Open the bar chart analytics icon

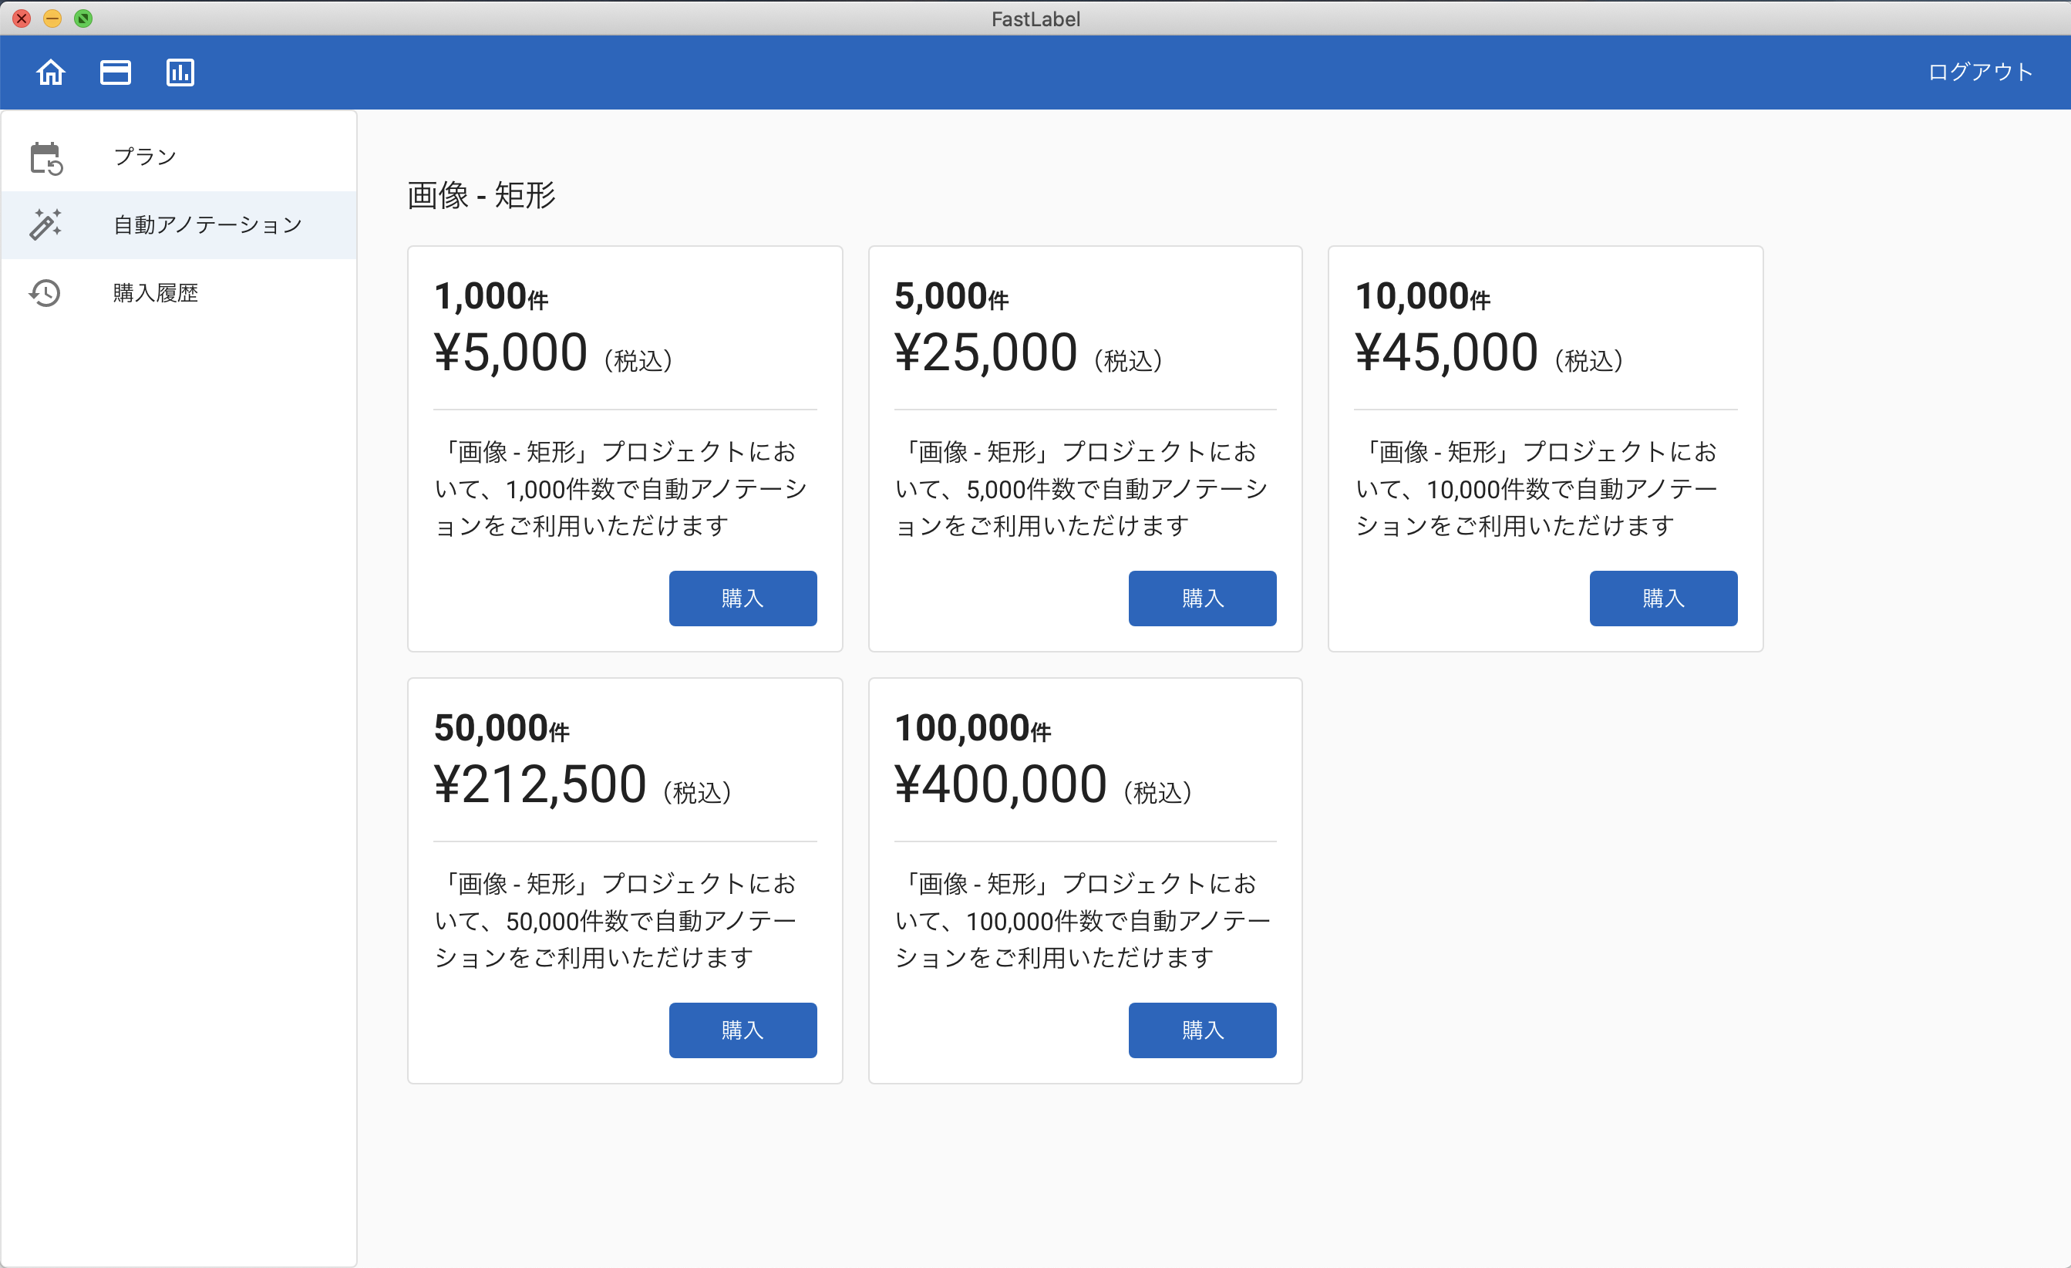[180, 73]
